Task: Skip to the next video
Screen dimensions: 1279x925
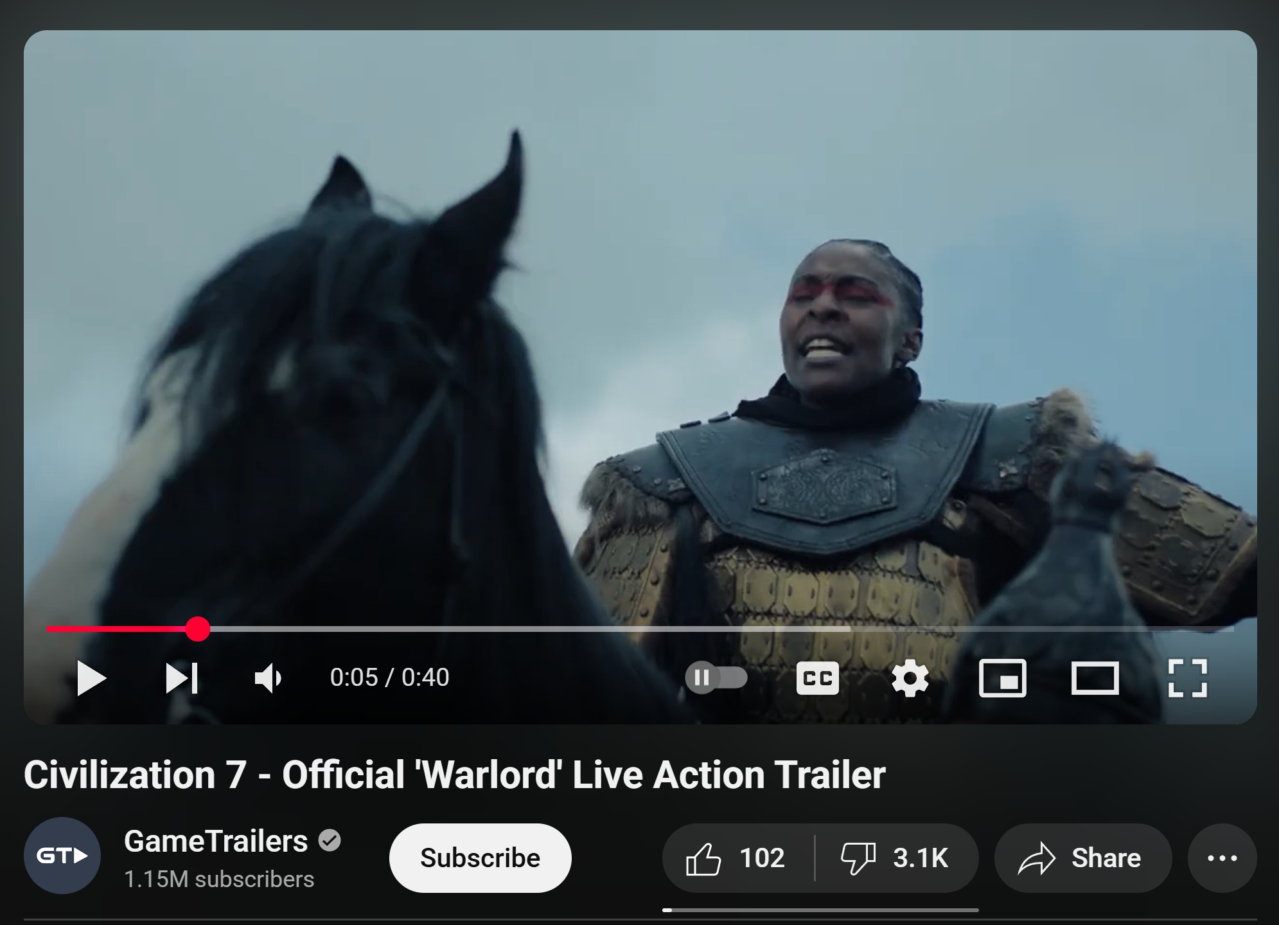Action: tap(182, 678)
